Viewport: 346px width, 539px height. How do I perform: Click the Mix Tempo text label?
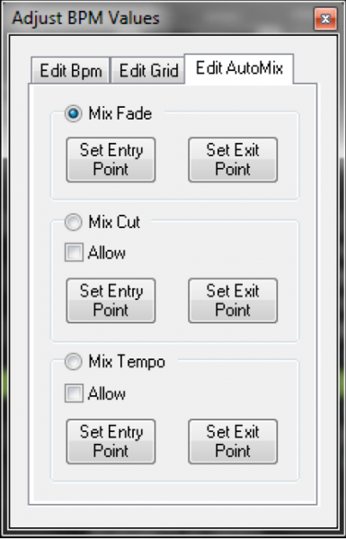[127, 362]
